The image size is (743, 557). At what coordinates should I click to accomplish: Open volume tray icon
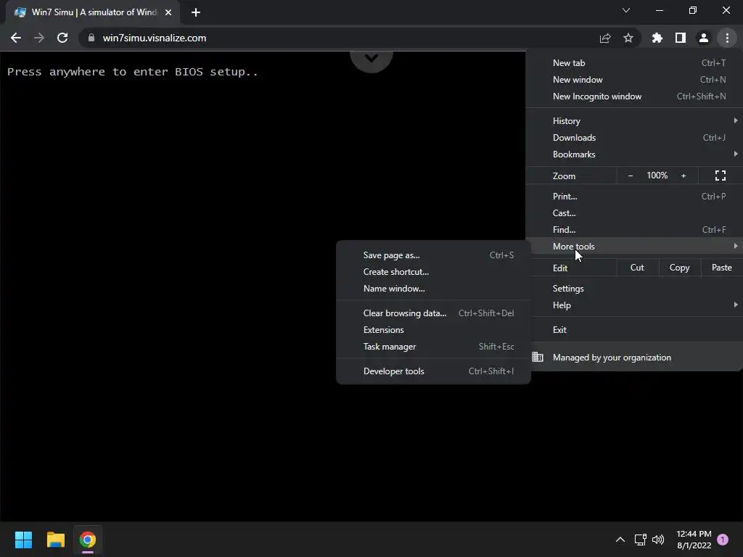[x=658, y=540]
